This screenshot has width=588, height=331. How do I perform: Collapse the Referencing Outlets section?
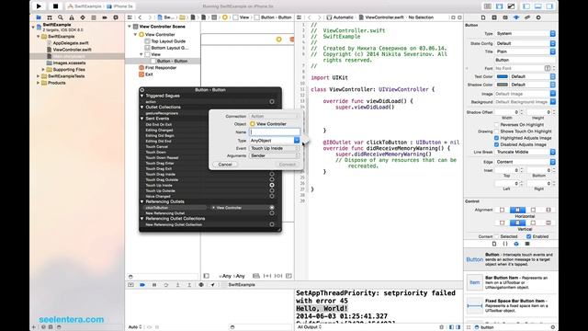pyautogui.click(x=142, y=202)
